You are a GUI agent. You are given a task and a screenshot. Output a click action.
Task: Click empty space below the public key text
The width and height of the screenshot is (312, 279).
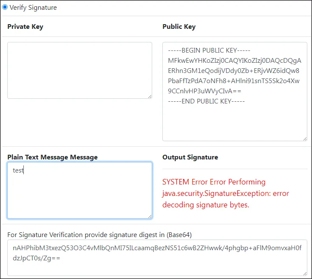coord(234,123)
